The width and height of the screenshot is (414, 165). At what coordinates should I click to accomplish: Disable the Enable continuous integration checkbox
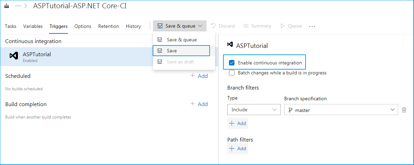[232, 63]
